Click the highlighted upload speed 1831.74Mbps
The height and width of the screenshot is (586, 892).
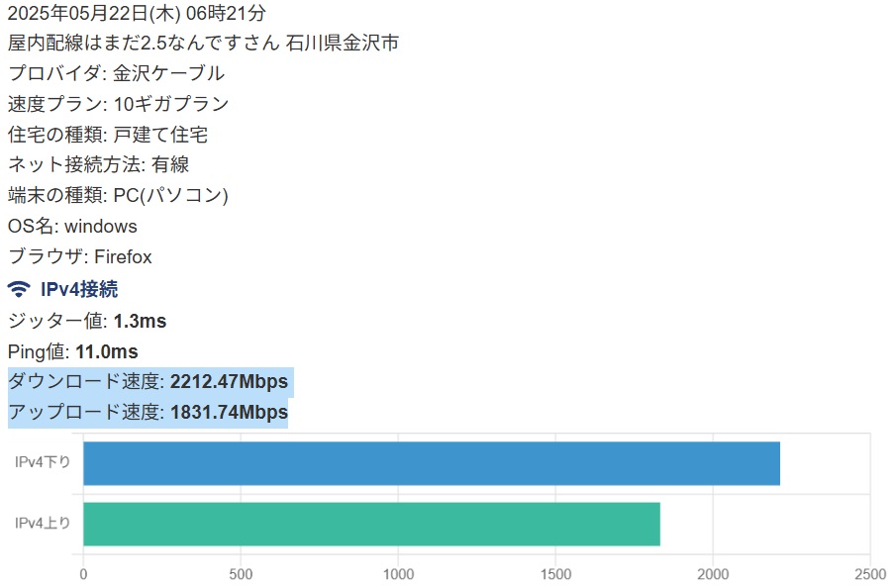point(229,413)
